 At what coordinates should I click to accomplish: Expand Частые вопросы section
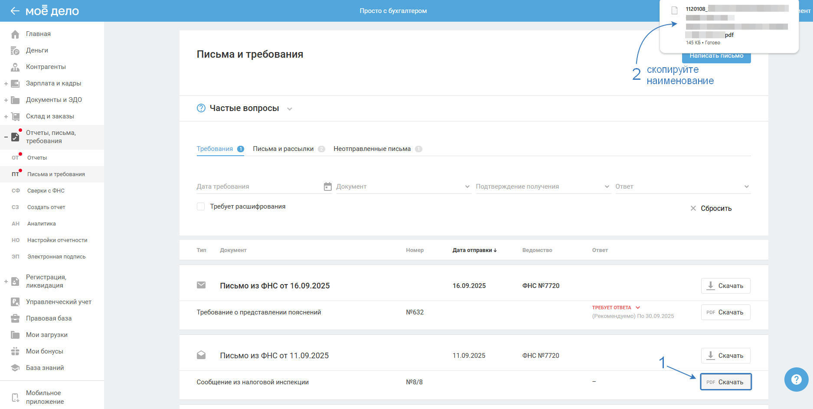[x=290, y=109]
